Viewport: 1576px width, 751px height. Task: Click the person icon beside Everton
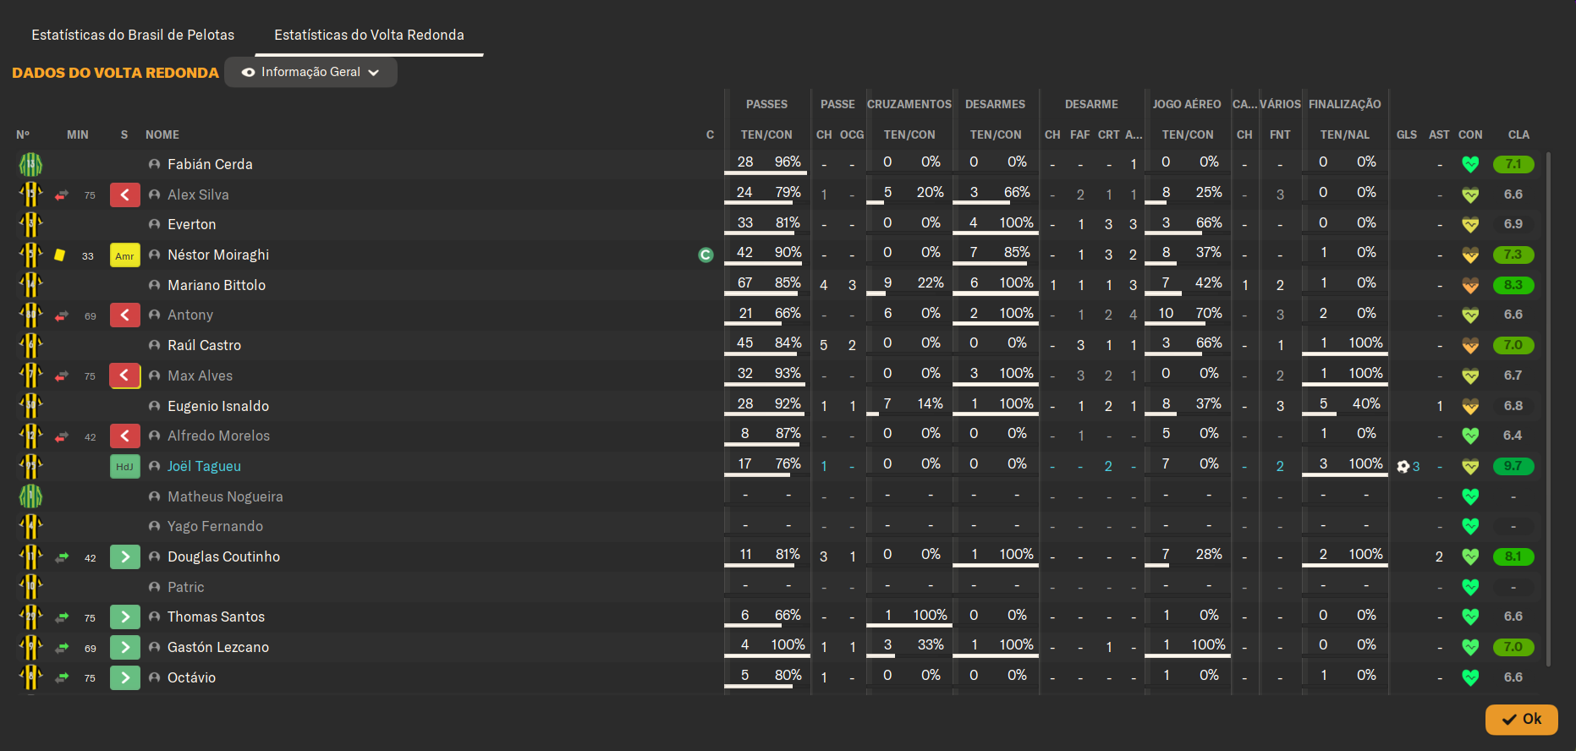pos(154,224)
